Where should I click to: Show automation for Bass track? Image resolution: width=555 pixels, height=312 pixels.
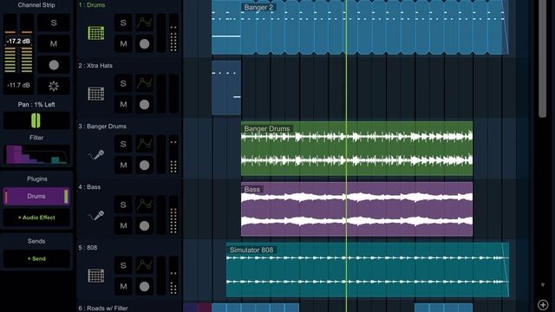coord(145,205)
